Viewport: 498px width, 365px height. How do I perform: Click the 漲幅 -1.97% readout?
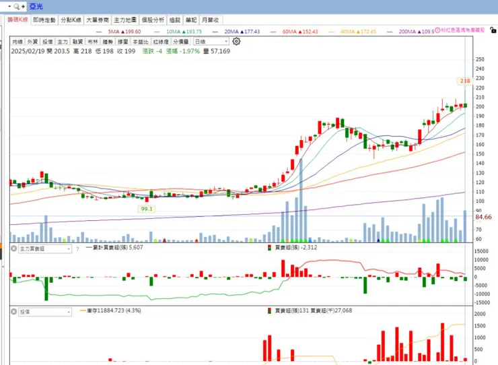click(x=182, y=51)
